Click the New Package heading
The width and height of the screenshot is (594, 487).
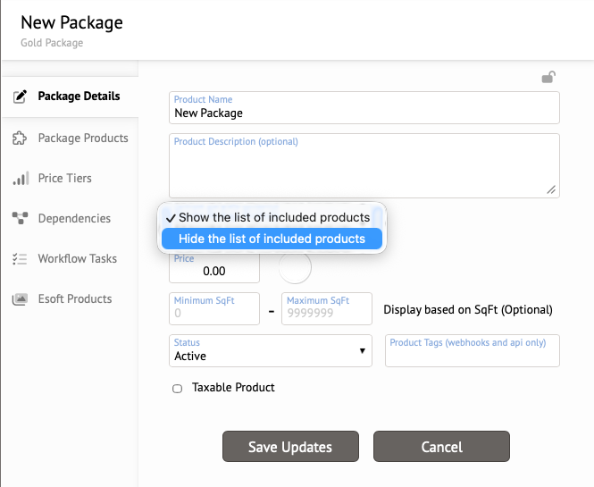click(x=71, y=22)
